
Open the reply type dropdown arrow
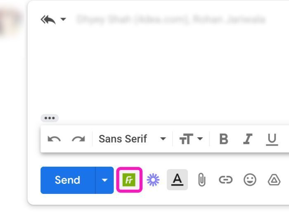[63, 19]
